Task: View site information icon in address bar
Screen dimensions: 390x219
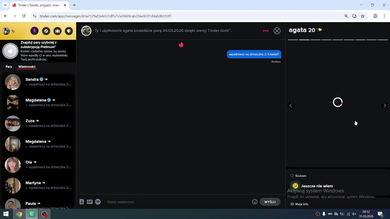Action: pos(35,16)
